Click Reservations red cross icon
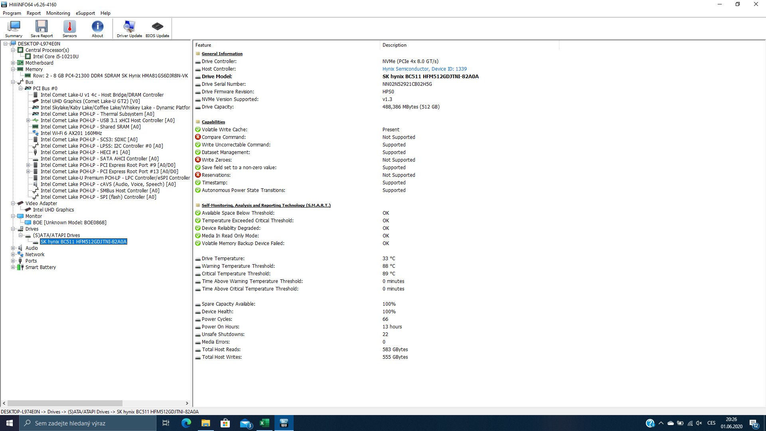This screenshot has height=431, width=766. click(x=198, y=175)
